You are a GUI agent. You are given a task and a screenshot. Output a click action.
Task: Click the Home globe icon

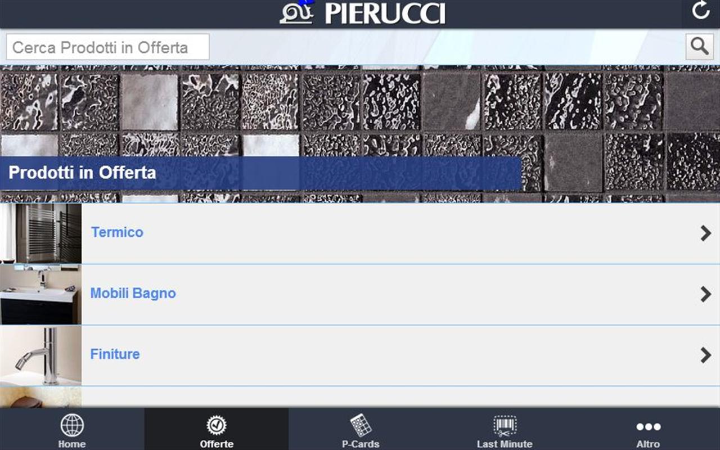(72, 425)
